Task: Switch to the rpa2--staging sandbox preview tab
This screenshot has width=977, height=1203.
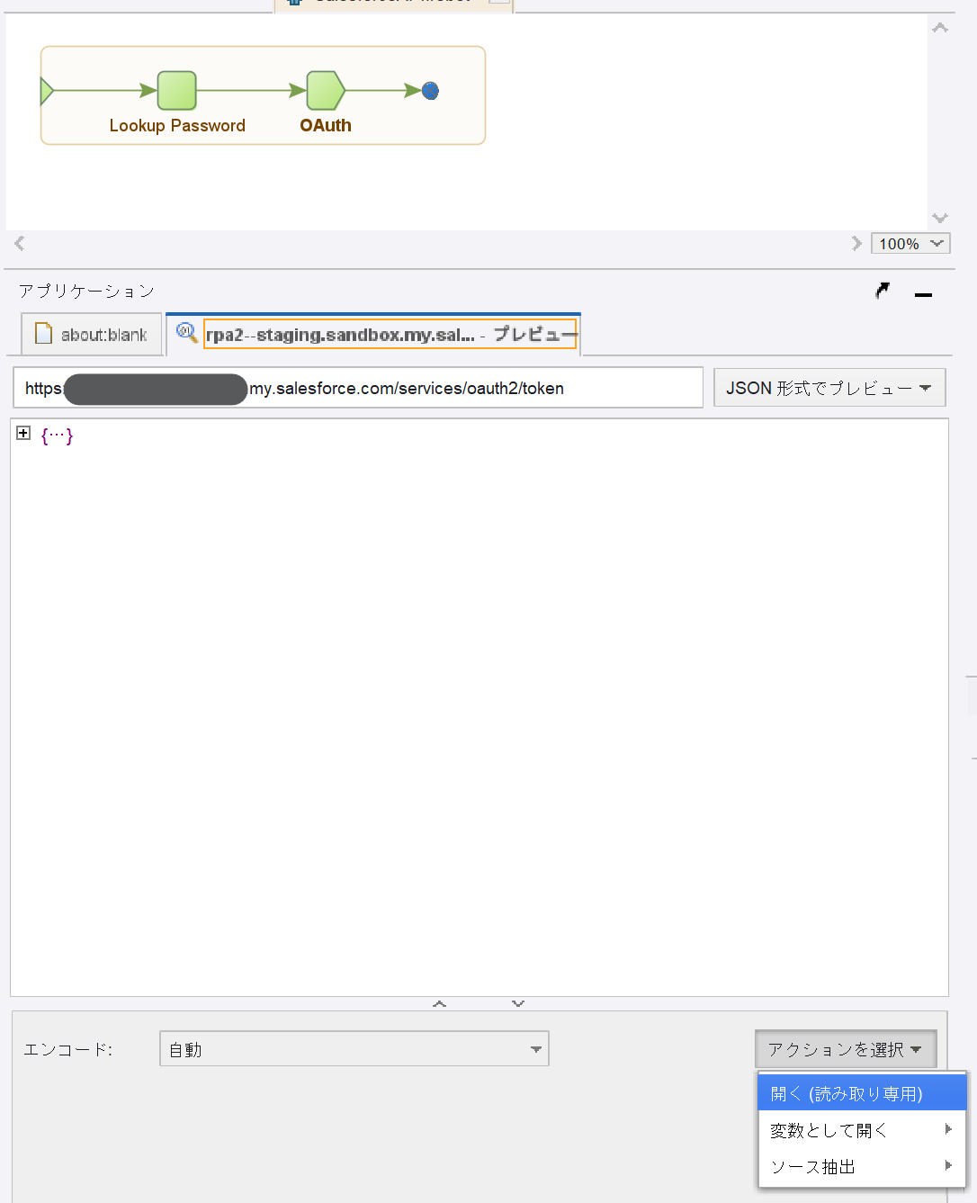Action: coord(373,334)
